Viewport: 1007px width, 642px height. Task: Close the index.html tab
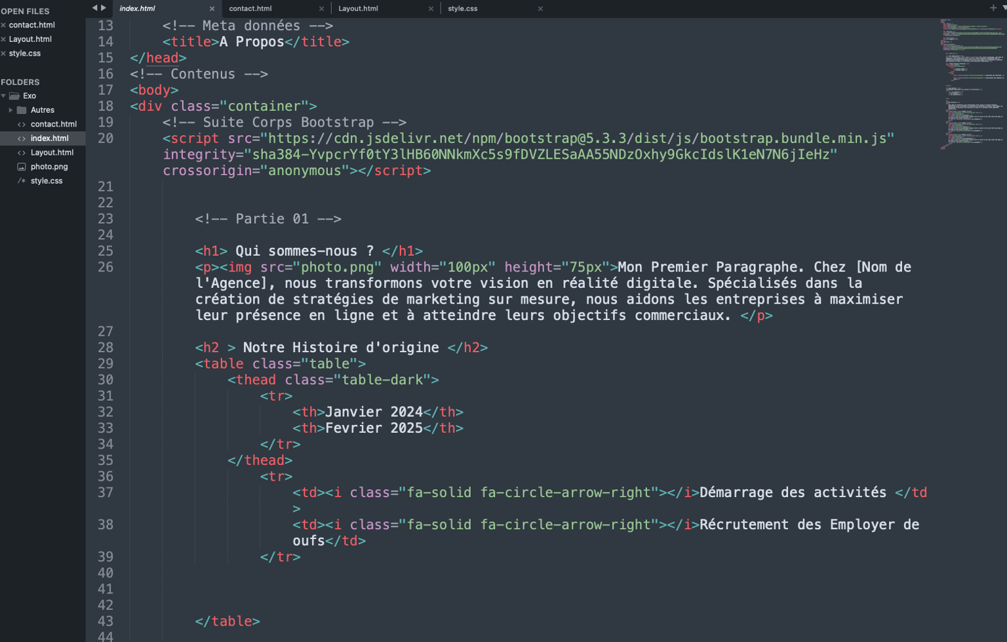click(x=212, y=9)
